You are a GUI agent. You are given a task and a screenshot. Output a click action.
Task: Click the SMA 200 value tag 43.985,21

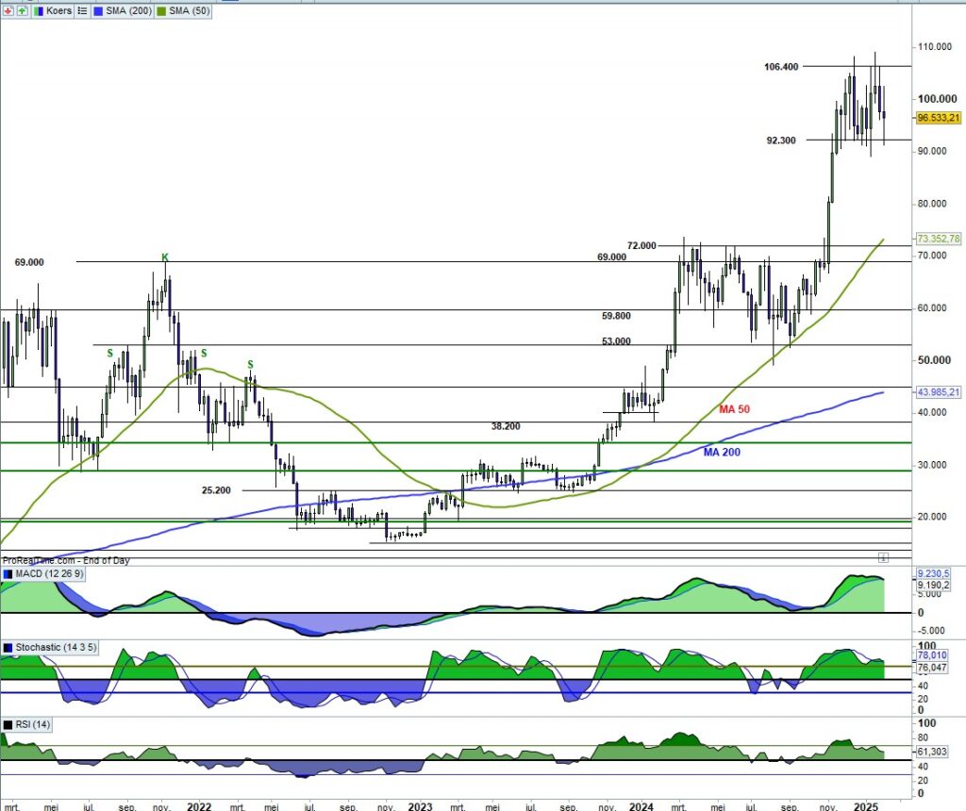tap(938, 392)
